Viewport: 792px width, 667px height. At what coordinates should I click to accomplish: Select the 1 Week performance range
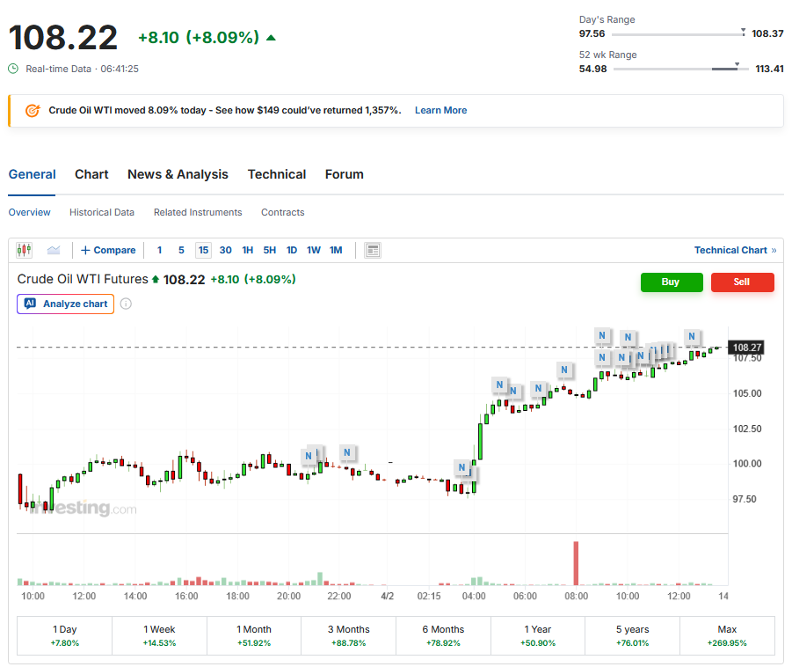(x=160, y=635)
